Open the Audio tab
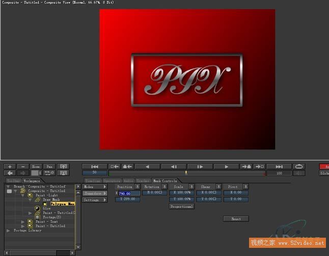This screenshot has width=329, height=256. (128, 181)
